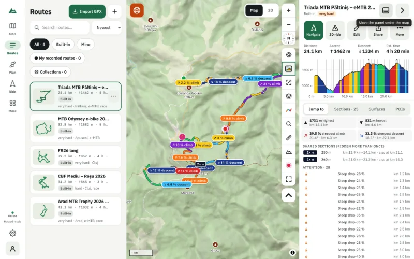The width and height of the screenshot is (414, 259).
Task: Select Arad MTB Trophy 2026 route
Action: 76,211
